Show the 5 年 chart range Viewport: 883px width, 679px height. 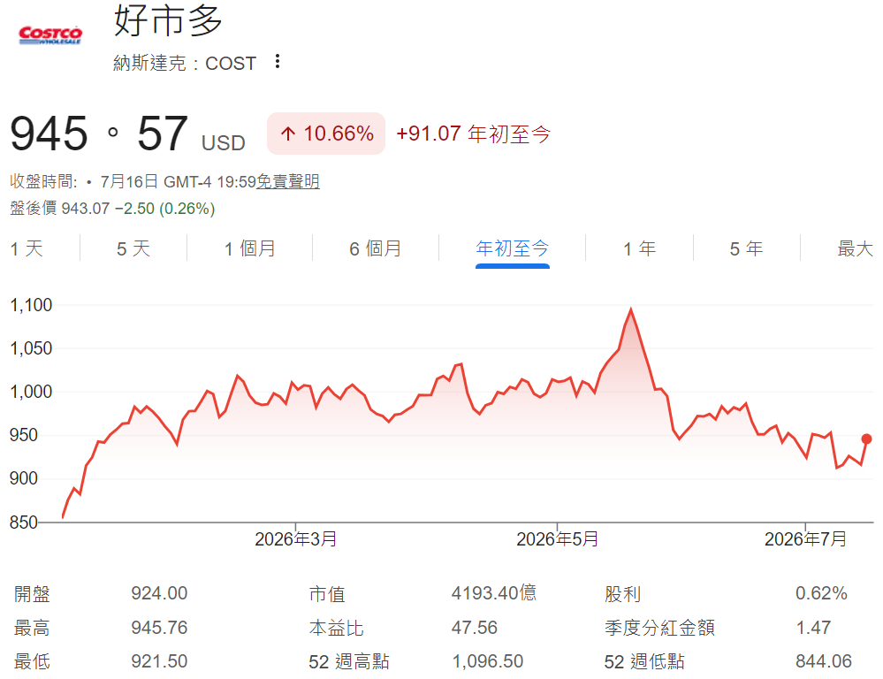747,248
